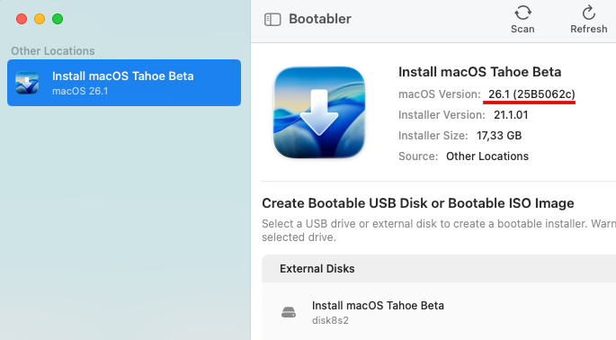
Task: Click the Refresh toolbar button
Action: click(x=588, y=19)
